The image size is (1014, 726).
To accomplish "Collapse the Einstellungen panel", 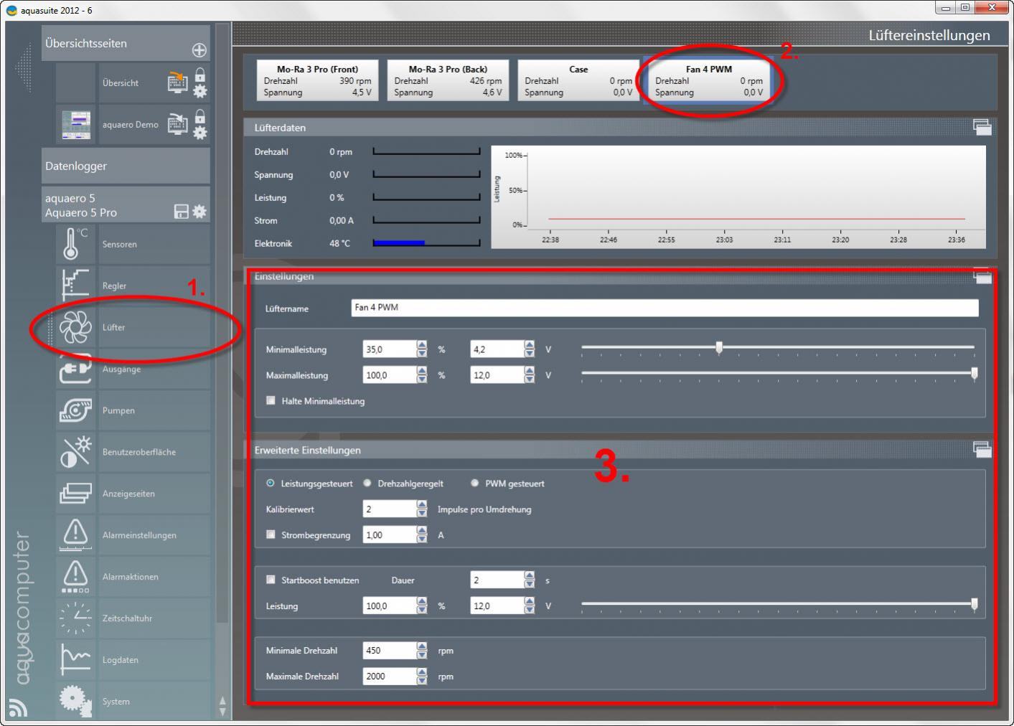I will pyautogui.click(x=982, y=275).
